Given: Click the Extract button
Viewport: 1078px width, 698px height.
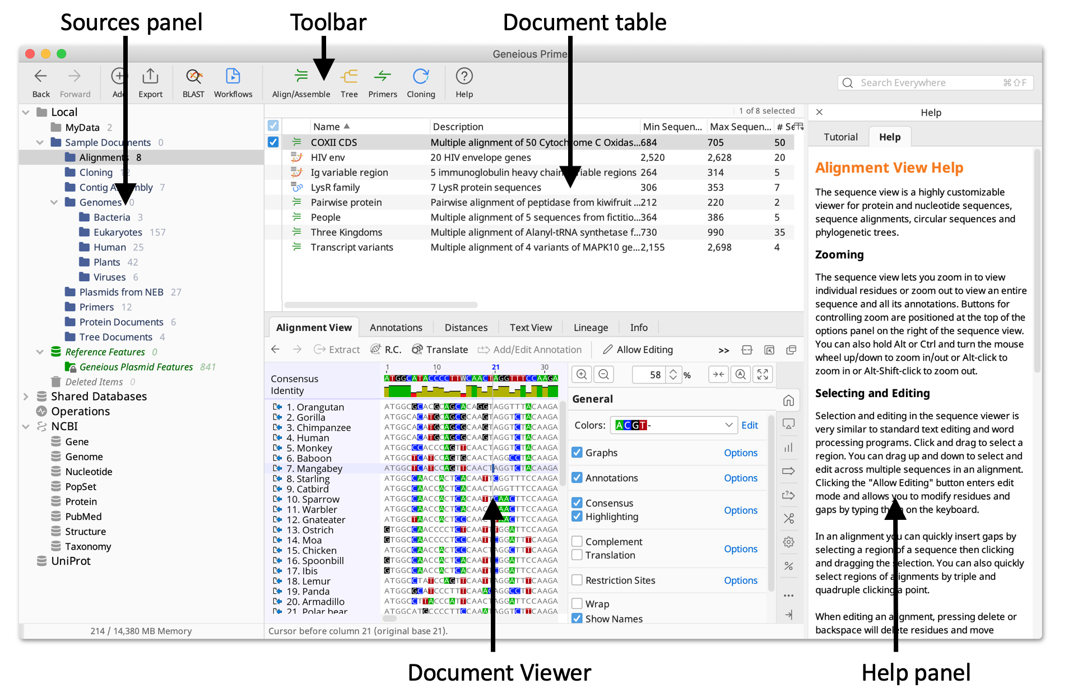Looking at the screenshot, I should pyautogui.click(x=336, y=350).
